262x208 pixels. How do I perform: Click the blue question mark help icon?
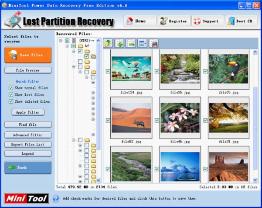56,198
